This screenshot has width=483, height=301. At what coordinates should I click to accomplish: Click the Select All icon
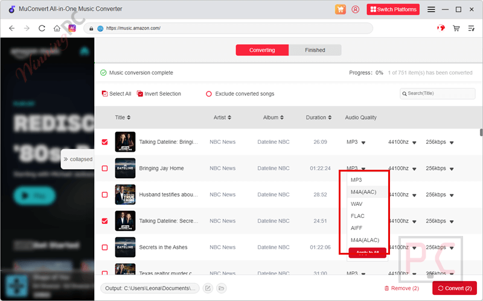(x=104, y=94)
